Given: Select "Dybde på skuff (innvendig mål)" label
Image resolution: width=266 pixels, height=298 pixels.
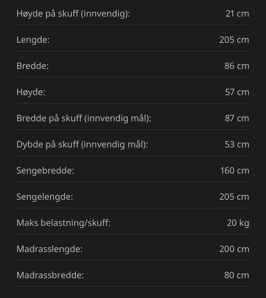Looking at the screenshot, I should [x=82, y=145].
